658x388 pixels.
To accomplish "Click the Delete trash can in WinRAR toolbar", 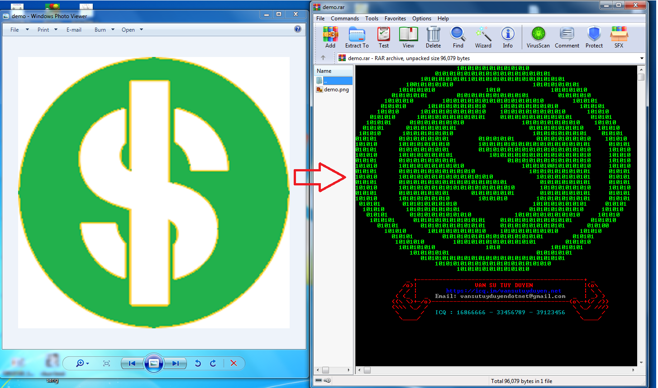I will pyautogui.click(x=433, y=37).
